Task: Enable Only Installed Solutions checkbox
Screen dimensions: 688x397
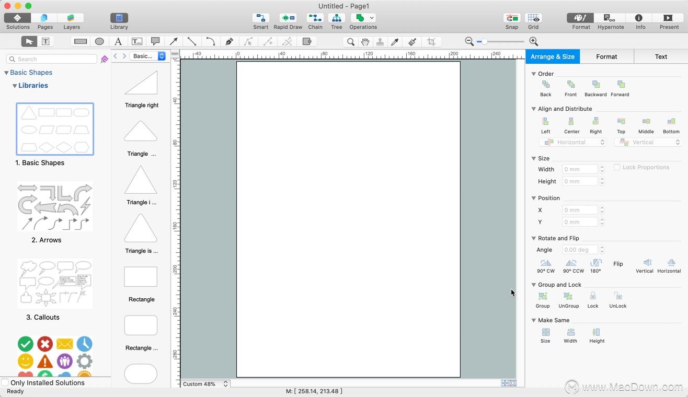Action: pyautogui.click(x=5, y=383)
